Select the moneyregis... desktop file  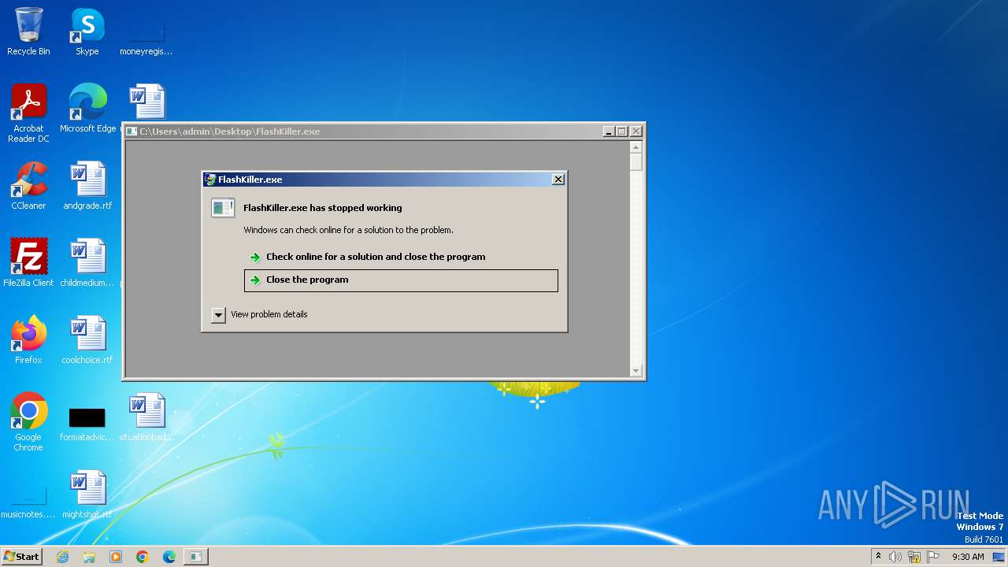pyautogui.click(x=146, y=35)
